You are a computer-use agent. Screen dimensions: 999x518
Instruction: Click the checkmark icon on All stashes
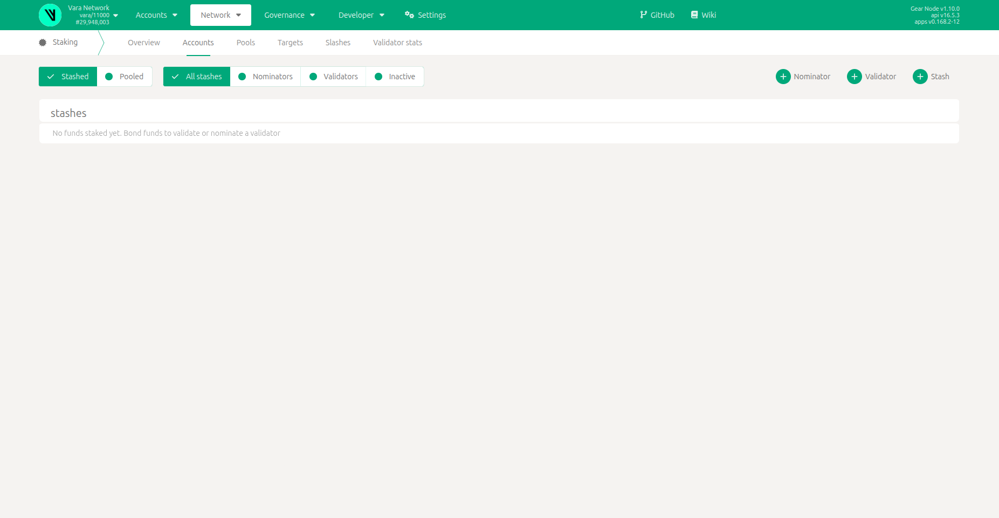coord(175,77)
